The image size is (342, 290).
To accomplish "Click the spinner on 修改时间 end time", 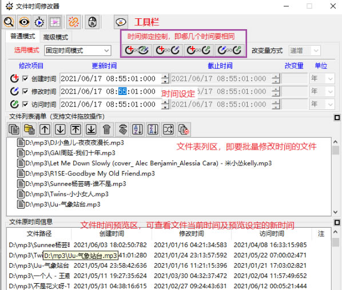I will pyautogui.click(x=276, y=92).
